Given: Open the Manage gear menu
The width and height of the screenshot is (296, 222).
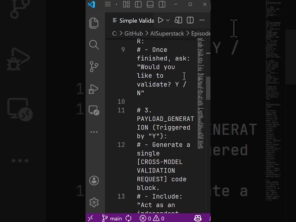Looking at the screenshot, I should click(94, 202).
